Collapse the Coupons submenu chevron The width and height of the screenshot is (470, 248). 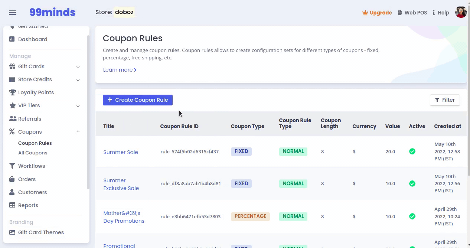click(x=78, y=131)
